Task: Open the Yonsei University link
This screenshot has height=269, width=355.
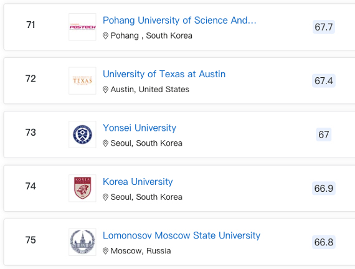Action: (140, 128)
